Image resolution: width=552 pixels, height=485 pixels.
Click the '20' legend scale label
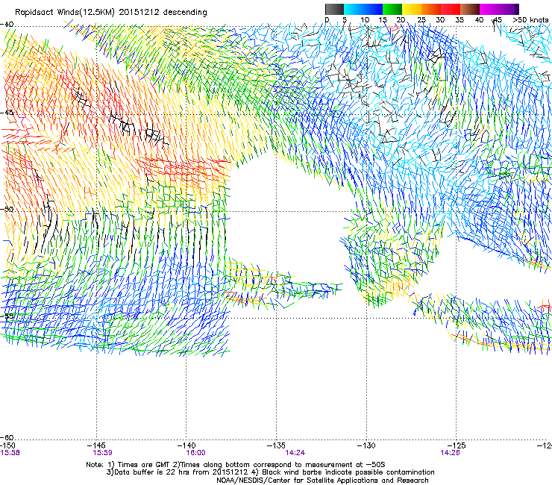[401, 19]
